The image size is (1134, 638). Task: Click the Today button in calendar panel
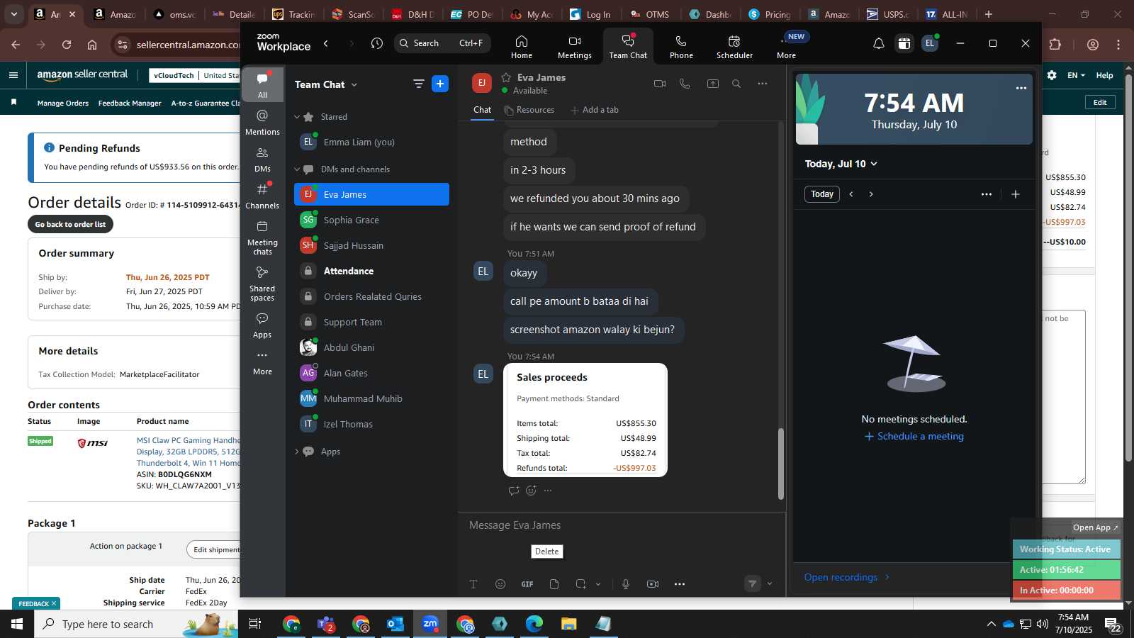coord(822,194)
